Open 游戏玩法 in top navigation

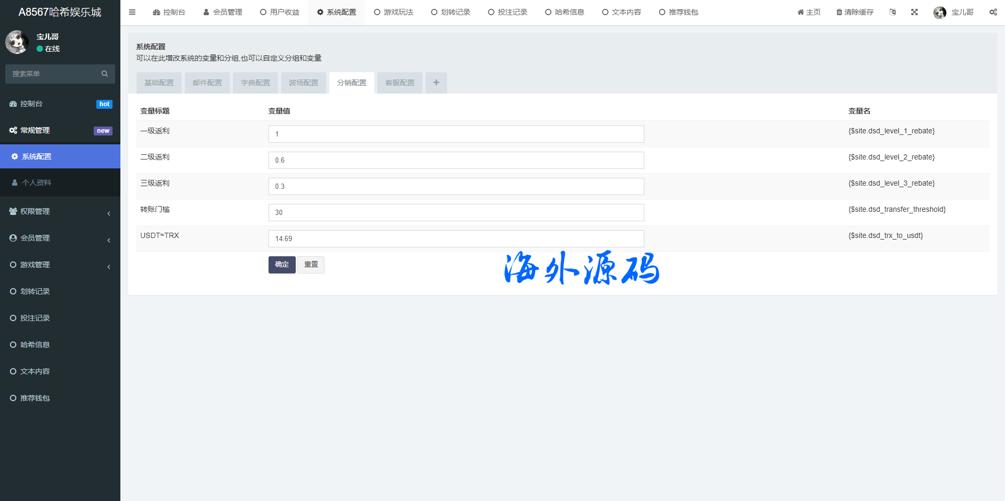pos(394,12)
